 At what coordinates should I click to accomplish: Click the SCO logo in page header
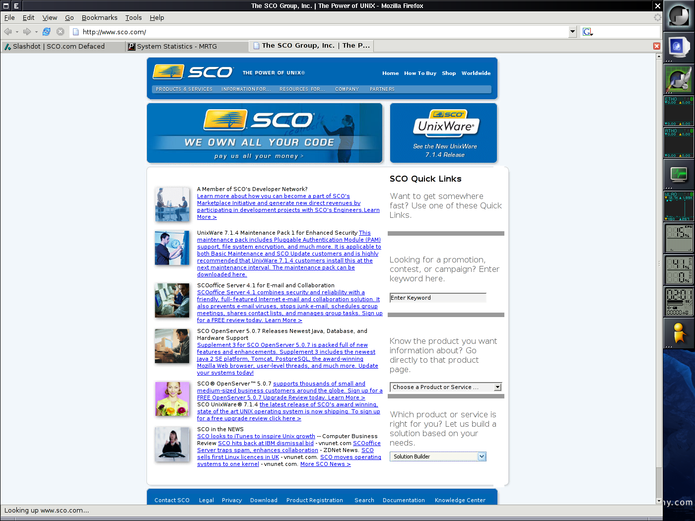193,72
